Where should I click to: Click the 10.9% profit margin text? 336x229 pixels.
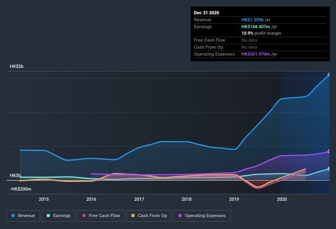[x=261, y=33]
